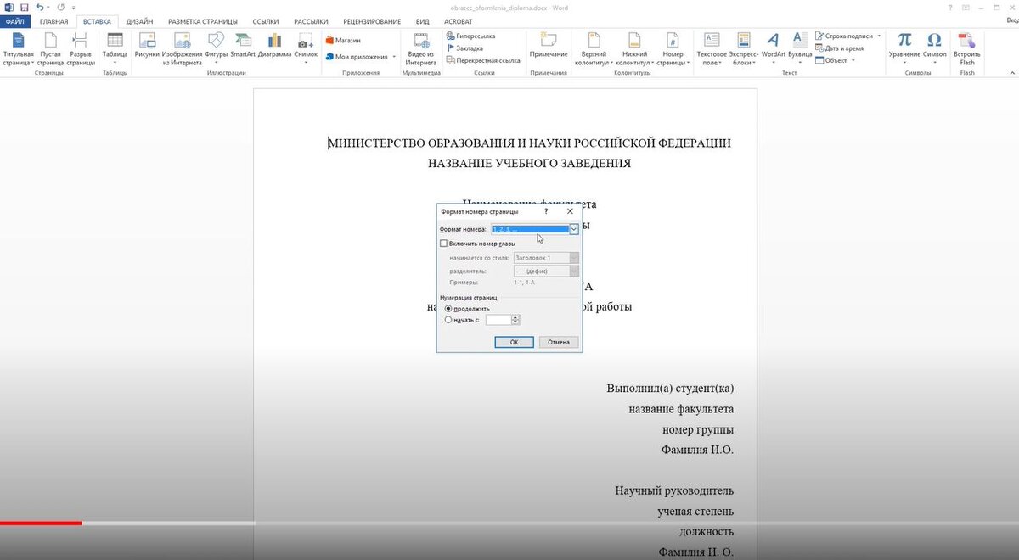Open Экспресс-блоки quick parts
Screen dimensions: 1019x560
pyautogui.click(x=744, y=49)
